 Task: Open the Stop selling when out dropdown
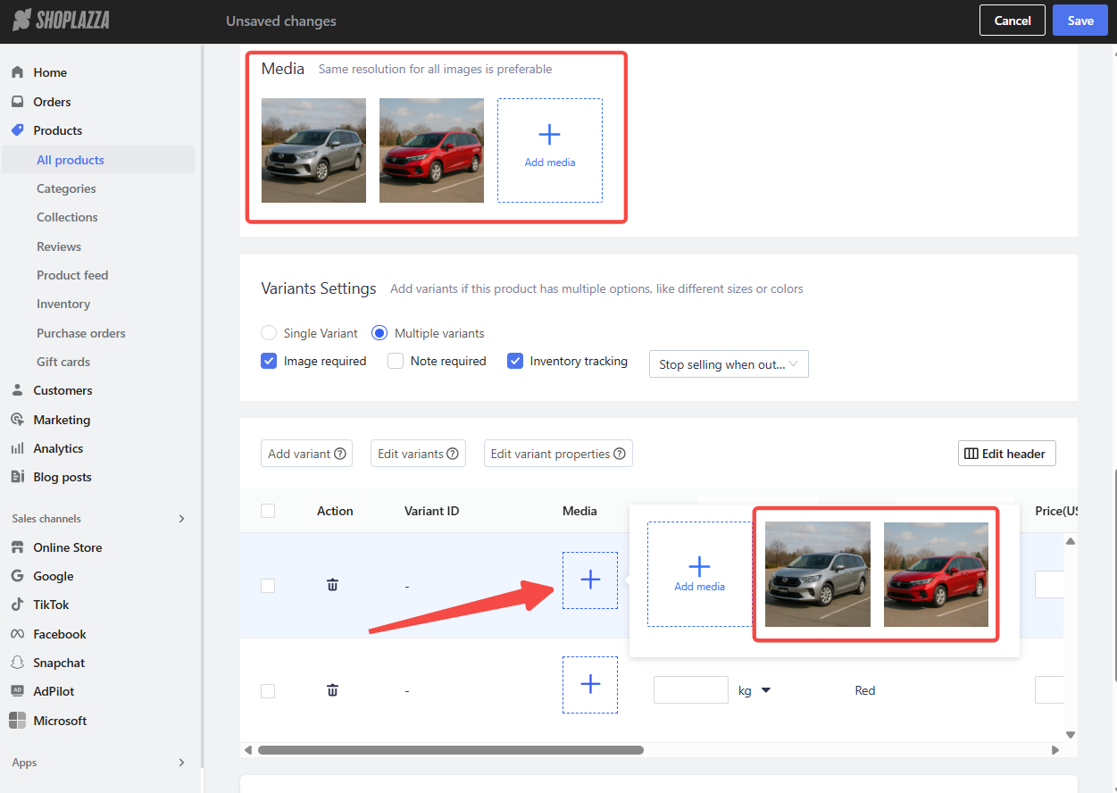tap(729, 364)
